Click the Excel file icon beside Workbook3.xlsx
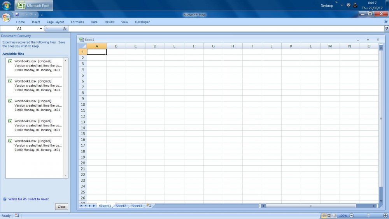The width and height of the screenshot is (389, 219). point(10,121)
